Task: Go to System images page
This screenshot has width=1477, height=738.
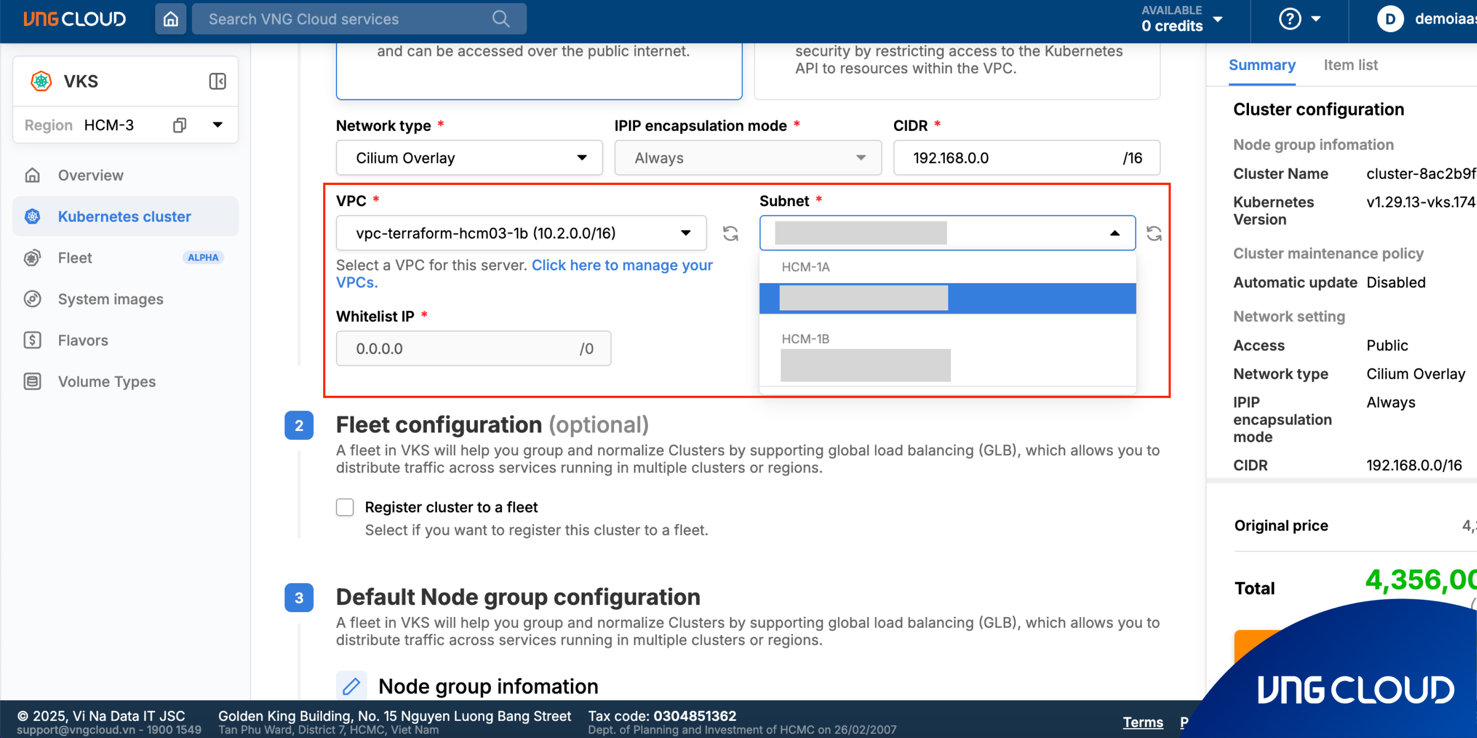Action: click(x=110, y=299)
